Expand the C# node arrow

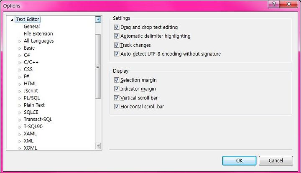click(x=20, y=56)
